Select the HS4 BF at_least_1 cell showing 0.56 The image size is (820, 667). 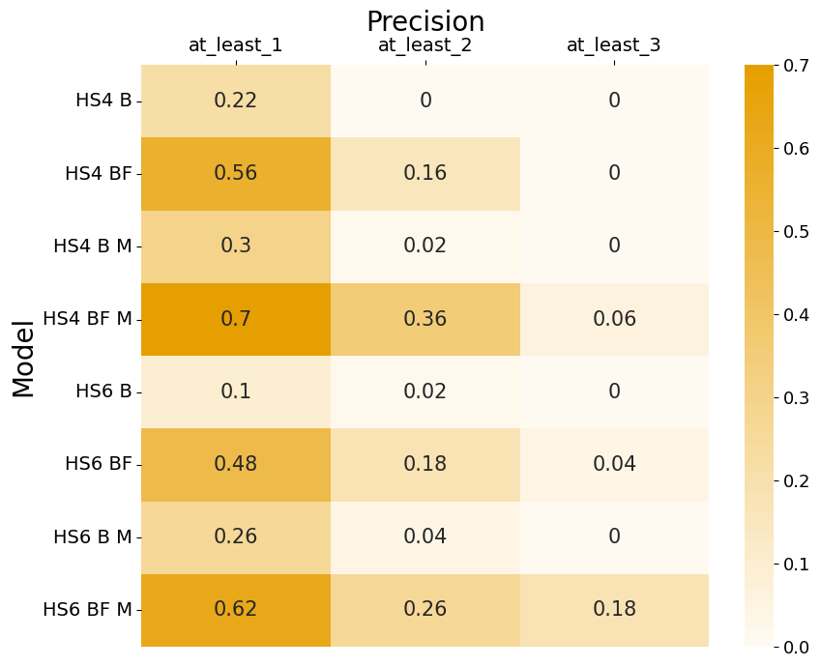click(x=235, y=173)
